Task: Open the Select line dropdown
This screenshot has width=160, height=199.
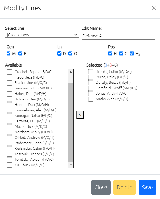Action: click(42, 35)
